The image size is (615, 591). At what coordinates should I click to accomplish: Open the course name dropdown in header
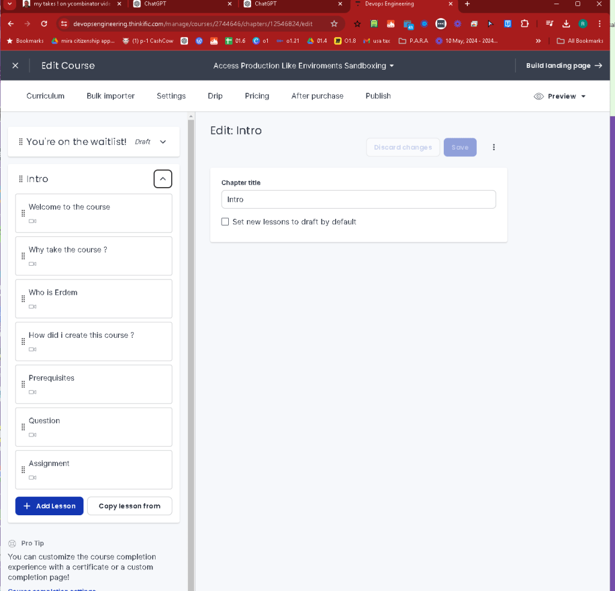(303, 66)
